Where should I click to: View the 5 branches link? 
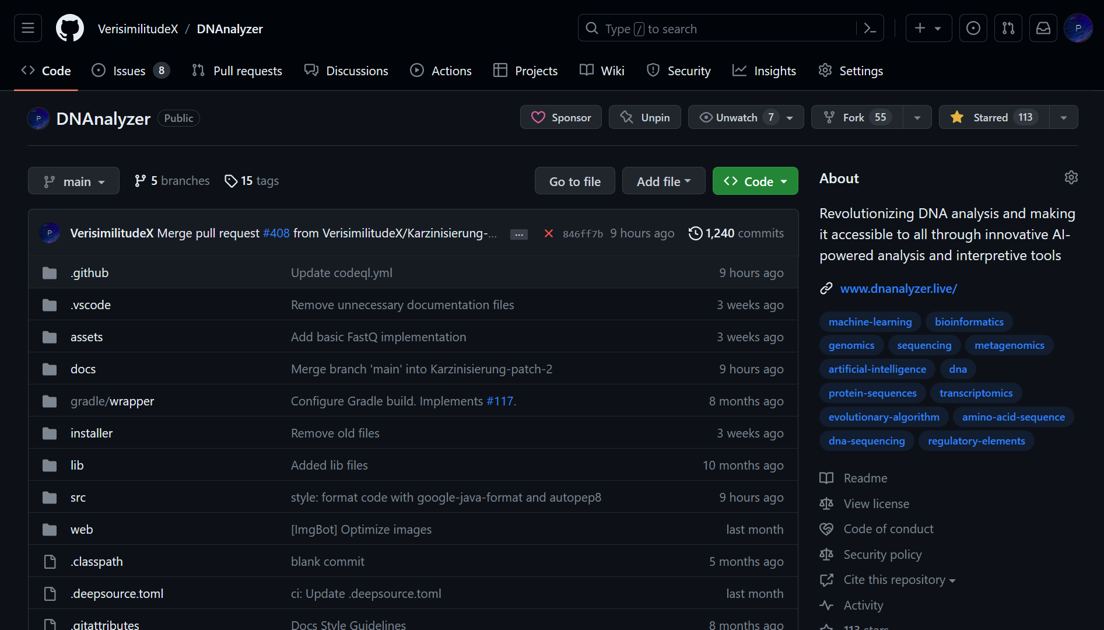[x=171, y=181]
